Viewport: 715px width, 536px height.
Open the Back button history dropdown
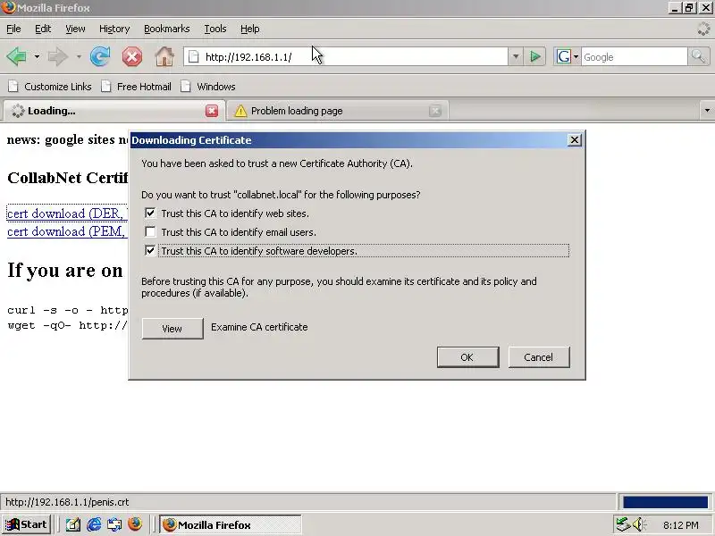(x=37, y=57)
